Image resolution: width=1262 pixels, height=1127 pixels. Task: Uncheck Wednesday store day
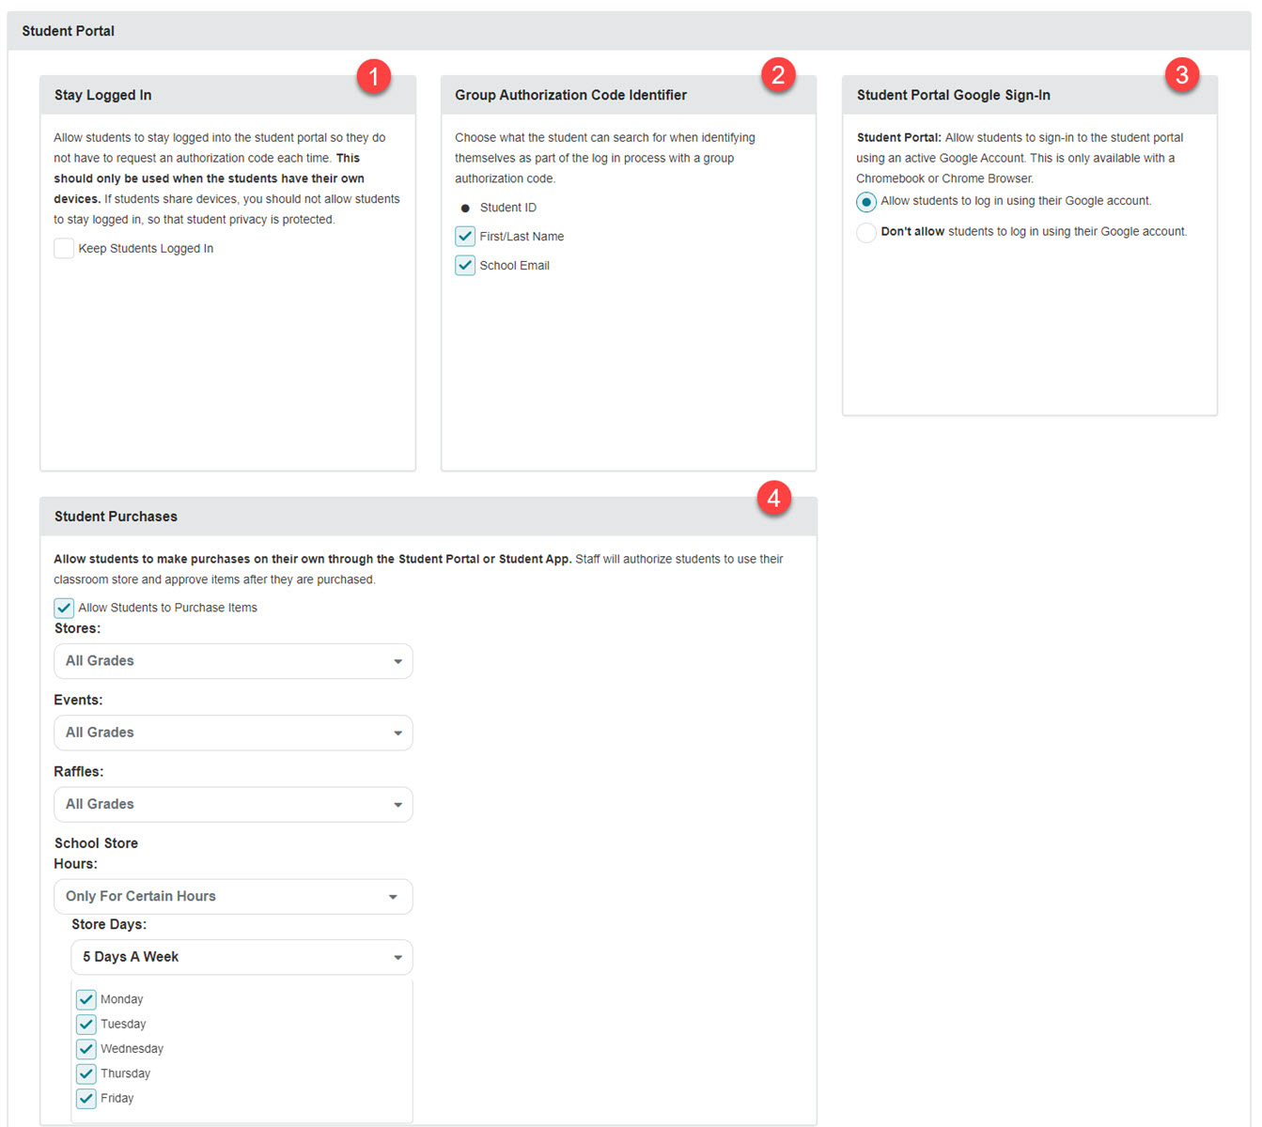86,1049
